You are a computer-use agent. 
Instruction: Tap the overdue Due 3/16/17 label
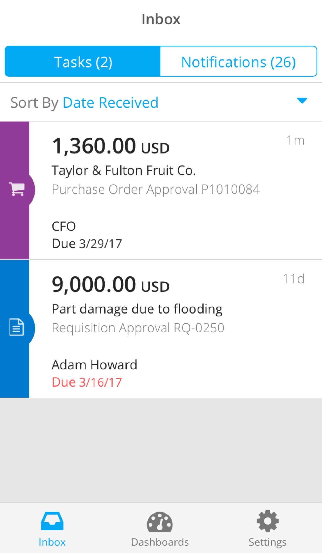click(x=87, y=382)
